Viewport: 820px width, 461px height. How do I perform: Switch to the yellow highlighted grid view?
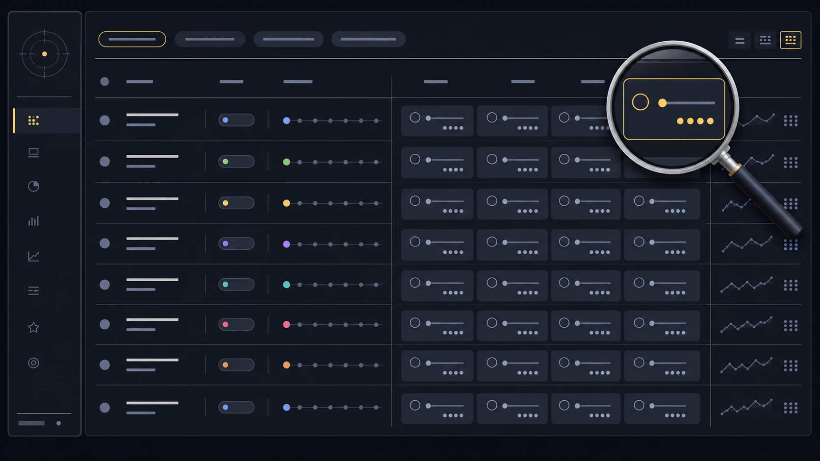coord(791,40)
